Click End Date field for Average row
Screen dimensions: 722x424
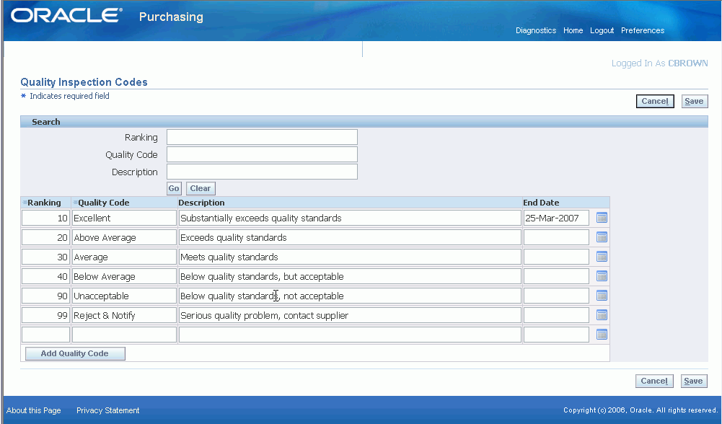click(x=556, y=257)
